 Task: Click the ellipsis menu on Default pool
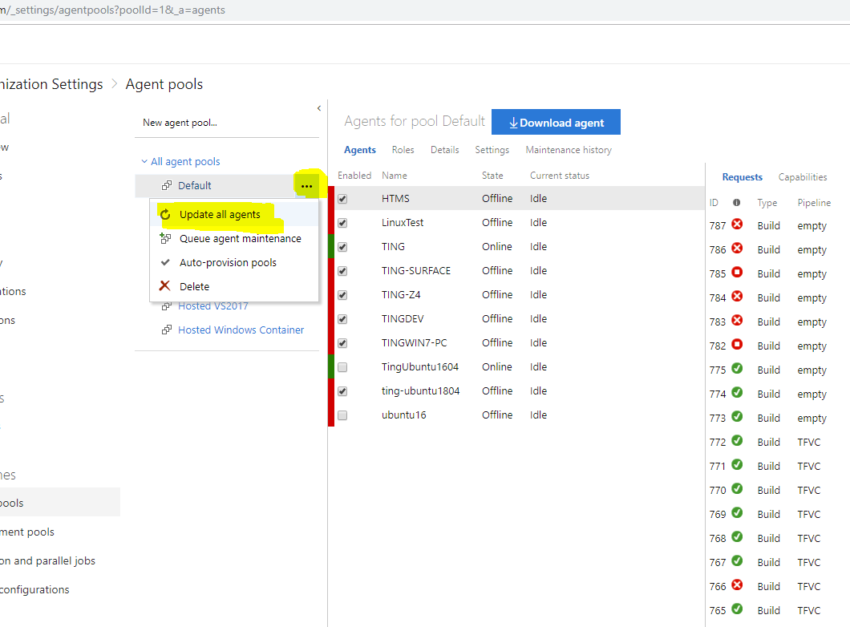[x=307, y=185]
